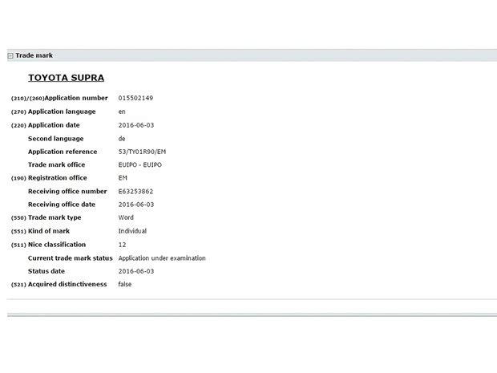Click the TOYOTA SUPRA trade mark title
The image size is (497, 373).
(66, 78)
